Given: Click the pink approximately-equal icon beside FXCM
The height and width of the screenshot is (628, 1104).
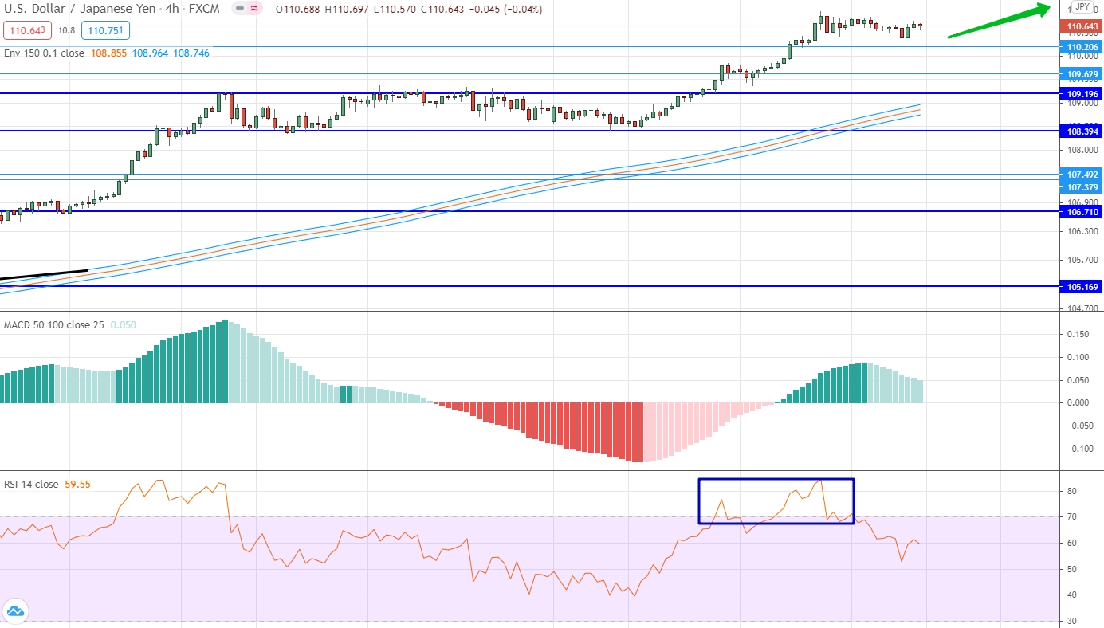Looking at the screenshot, I should point(255,9).
